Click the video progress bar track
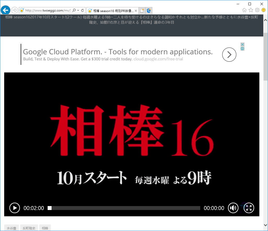268x231 pixels. tap(124, 208)
